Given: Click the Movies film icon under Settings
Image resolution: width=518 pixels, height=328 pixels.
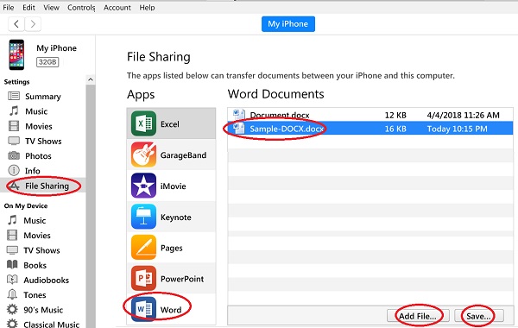Looking at the screenshot, I should 14,126.
